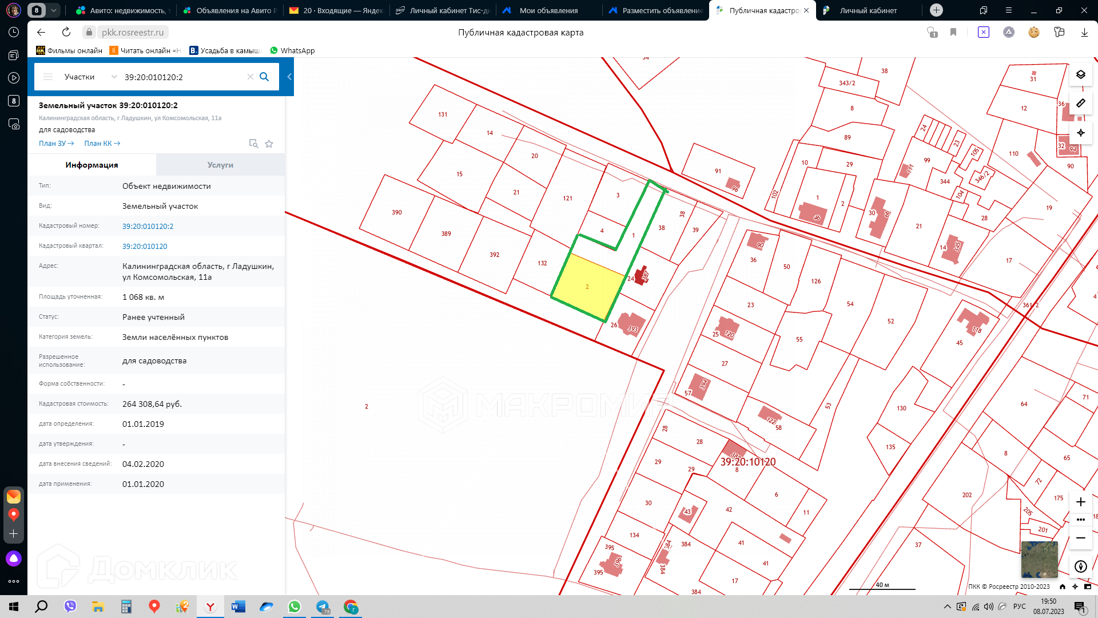The image size is (1098, 618).
Task: Open the hamburger menu in search bar
Action: (x=48, y=77)
